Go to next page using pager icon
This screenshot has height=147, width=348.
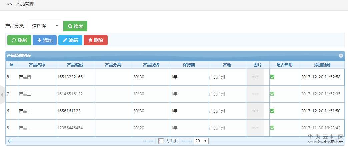tap(184, 141)
